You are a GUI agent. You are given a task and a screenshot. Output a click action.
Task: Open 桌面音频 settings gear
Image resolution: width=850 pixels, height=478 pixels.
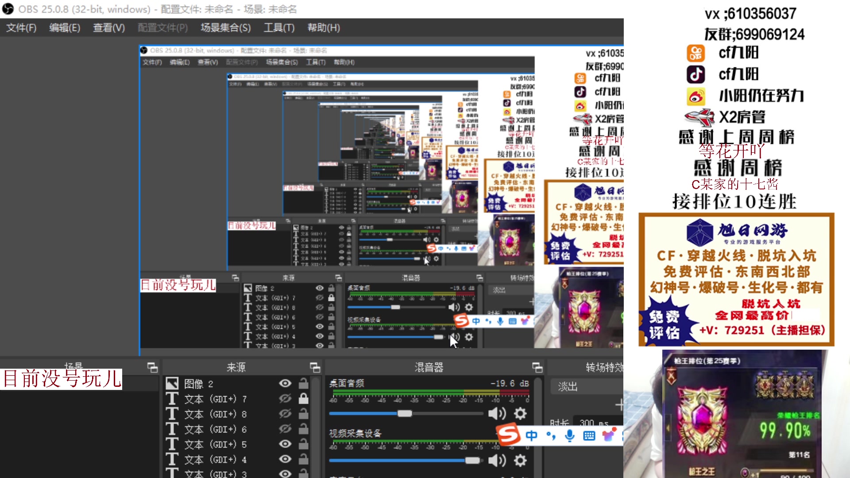point(520,414)
